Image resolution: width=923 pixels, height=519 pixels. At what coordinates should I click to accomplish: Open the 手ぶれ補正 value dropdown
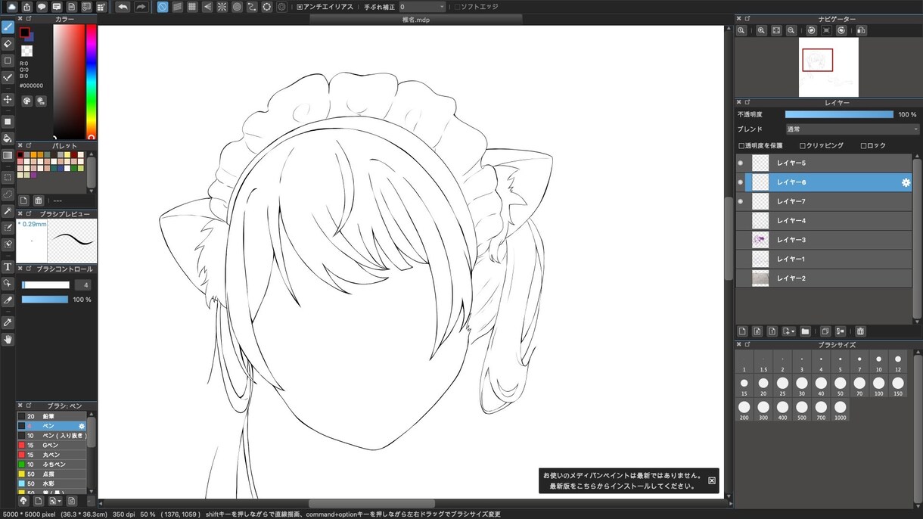[x=422, y=7]
